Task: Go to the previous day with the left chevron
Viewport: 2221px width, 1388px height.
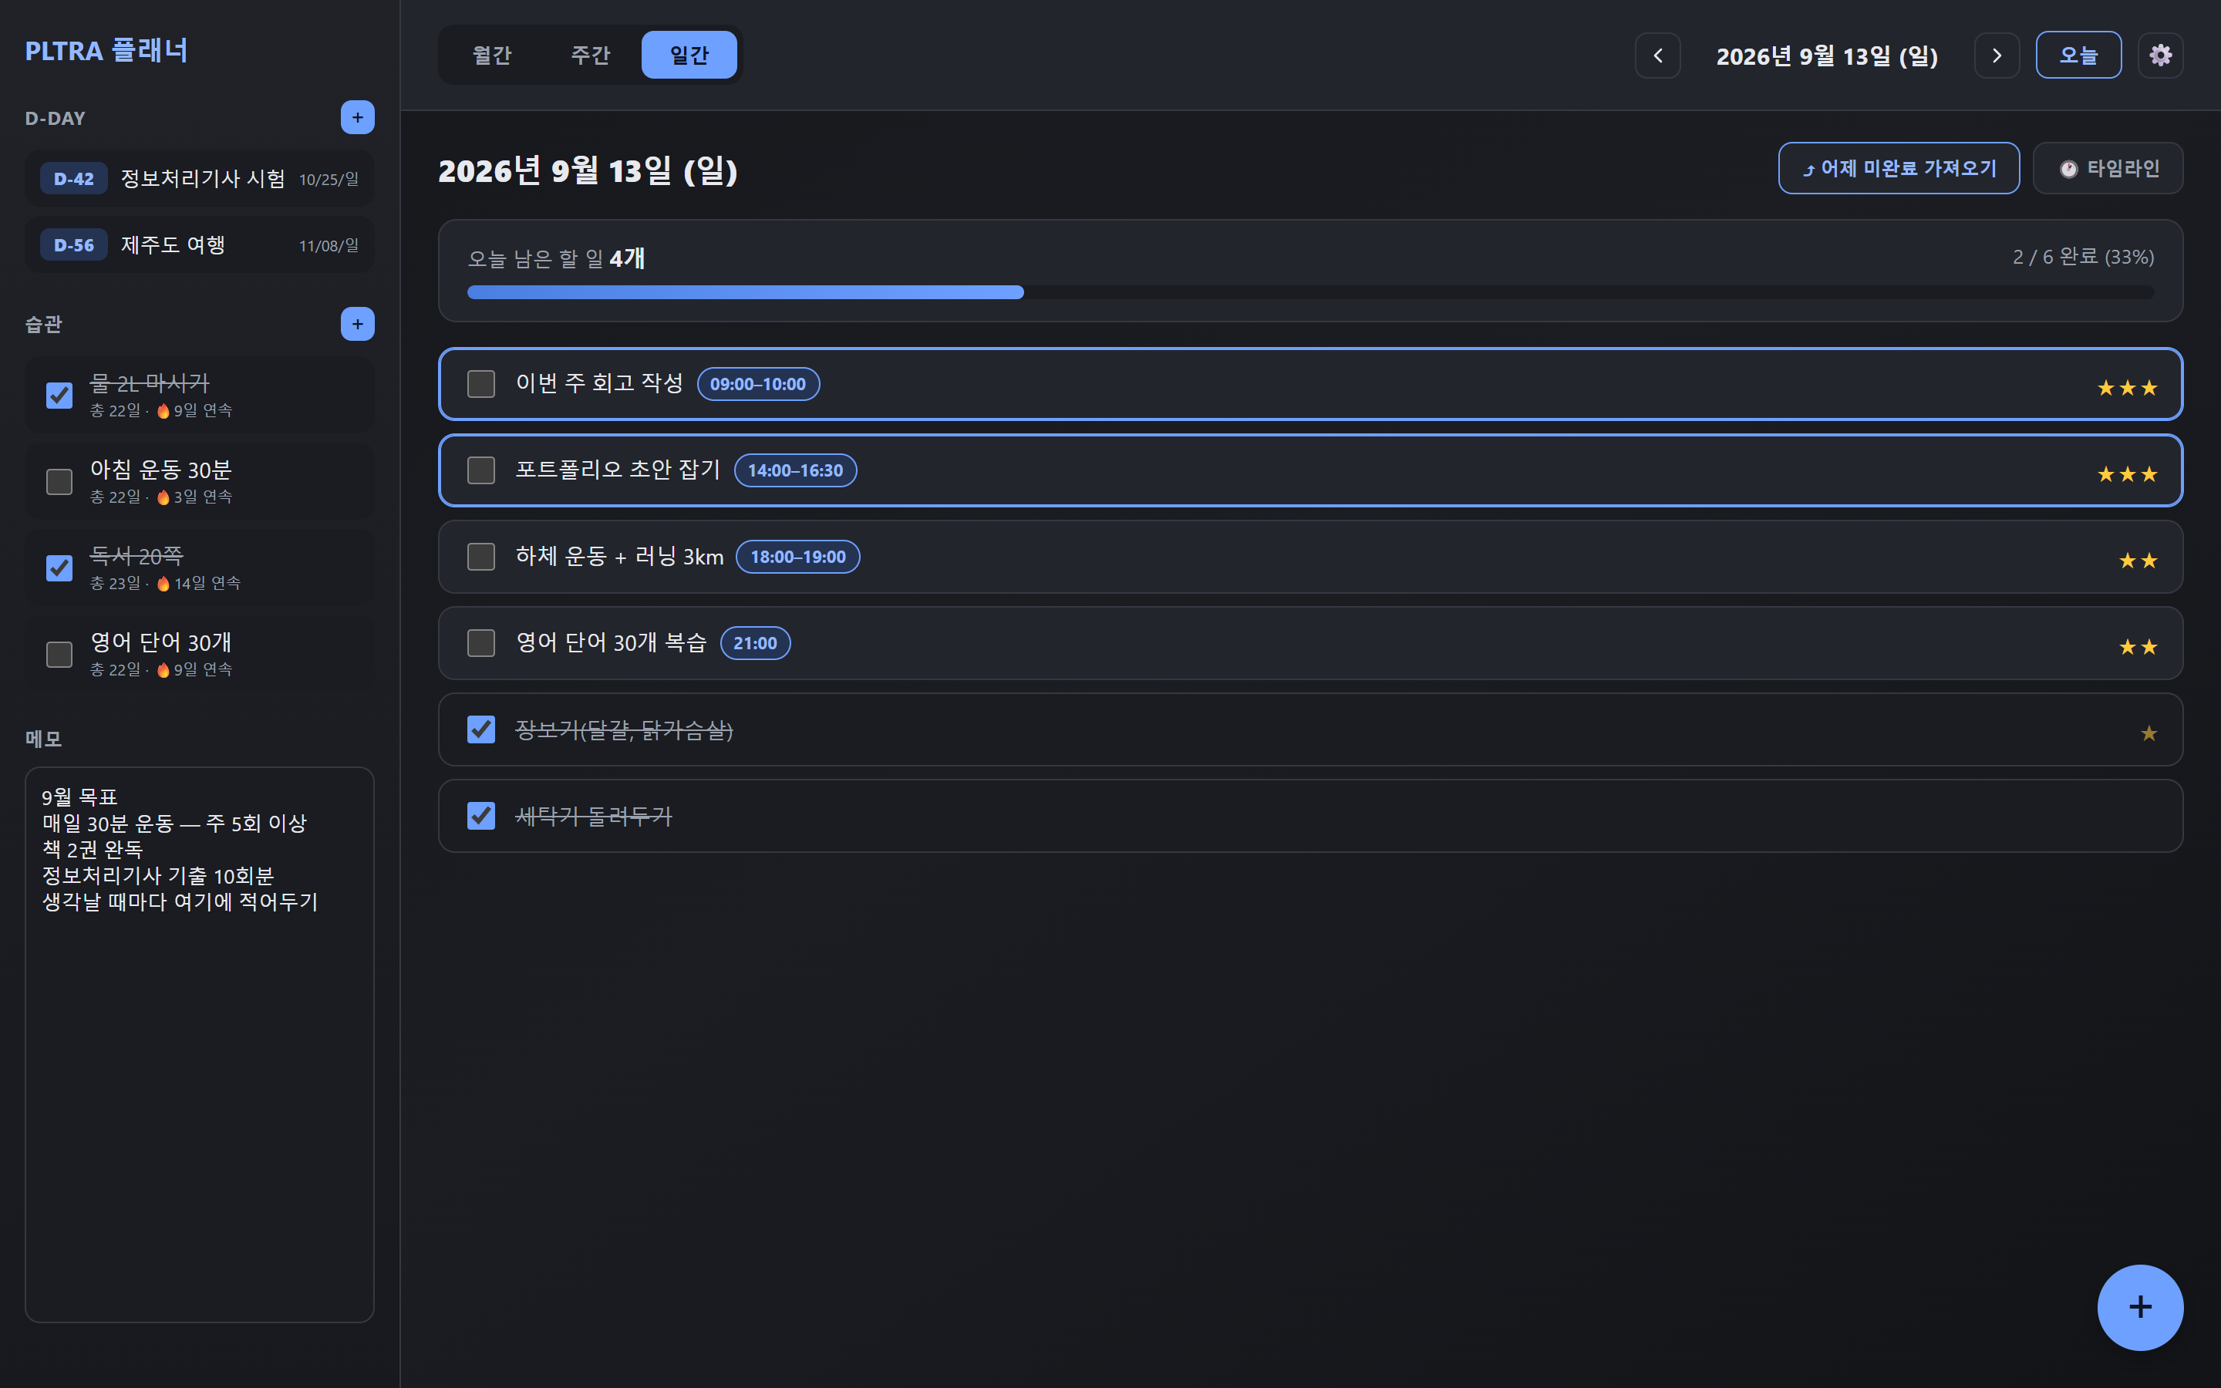Action: [1657, 55]
